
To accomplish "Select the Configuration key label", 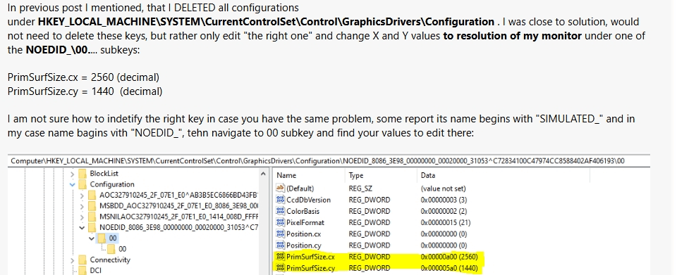I will (112, 184).
